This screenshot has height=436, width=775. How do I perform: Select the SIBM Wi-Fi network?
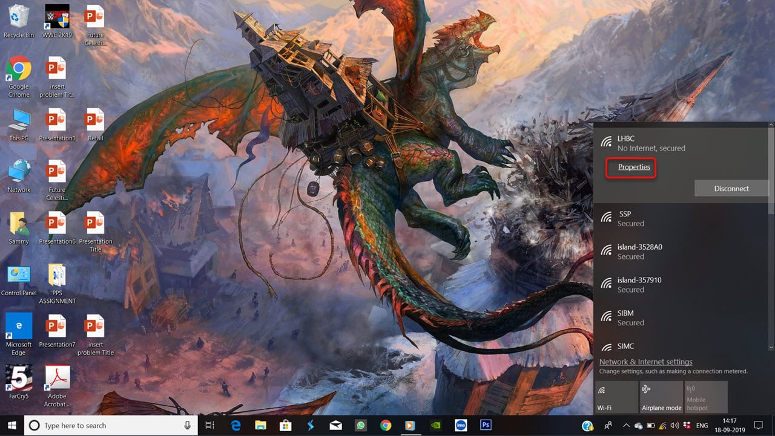coord(681,317)
